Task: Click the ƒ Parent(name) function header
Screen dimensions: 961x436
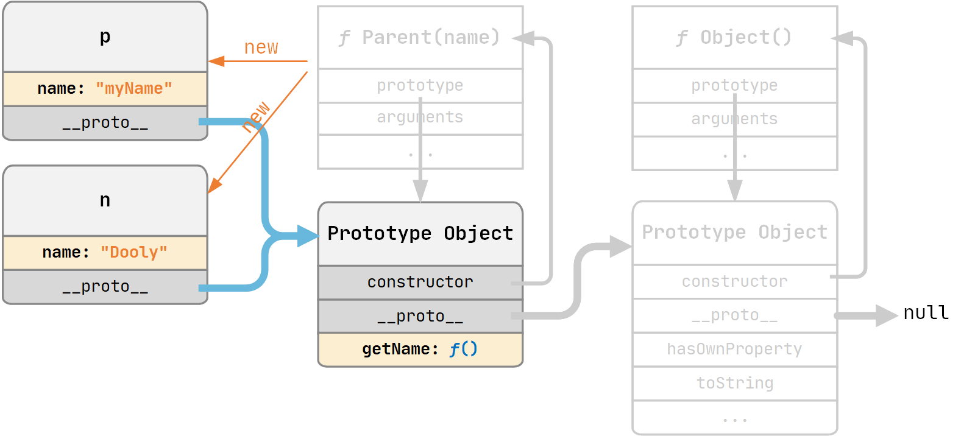Action: pos(420,38)
